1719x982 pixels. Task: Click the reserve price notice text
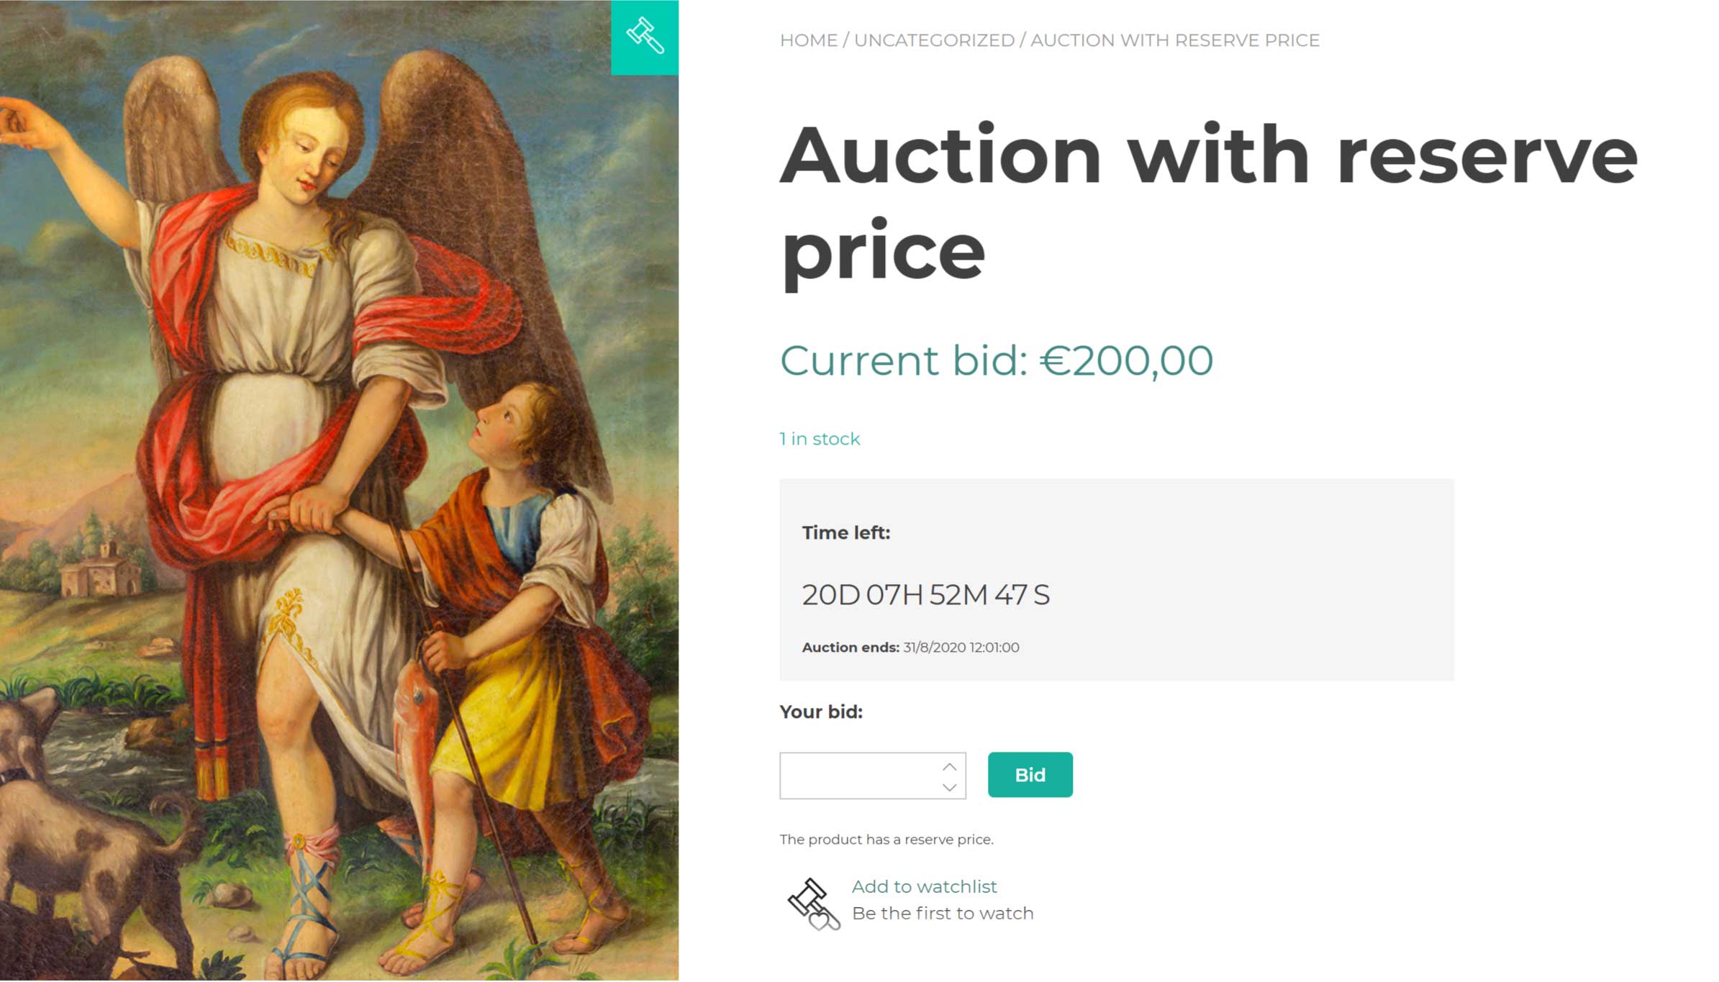click(886, 839)
